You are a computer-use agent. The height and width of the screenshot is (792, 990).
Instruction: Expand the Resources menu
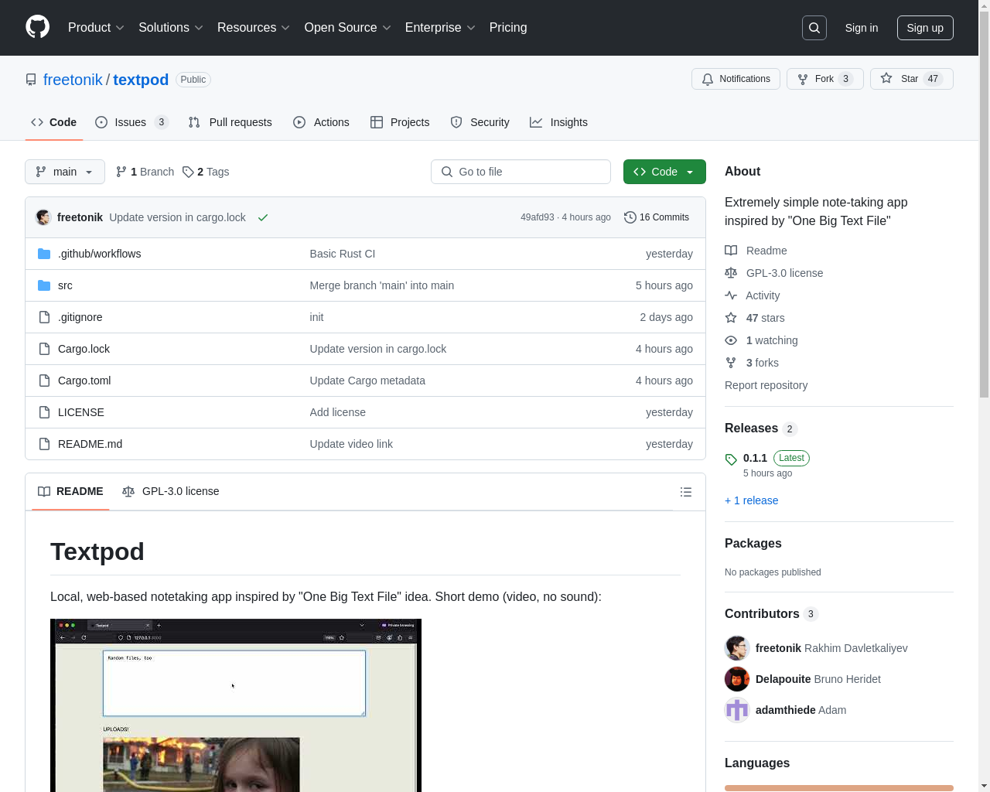[x=254, y=28]
